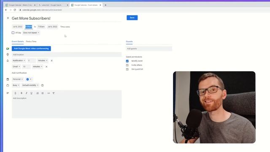Choose calendar from Personal dropdown
This screenshot has height=152, width=270.
point(18,79)
